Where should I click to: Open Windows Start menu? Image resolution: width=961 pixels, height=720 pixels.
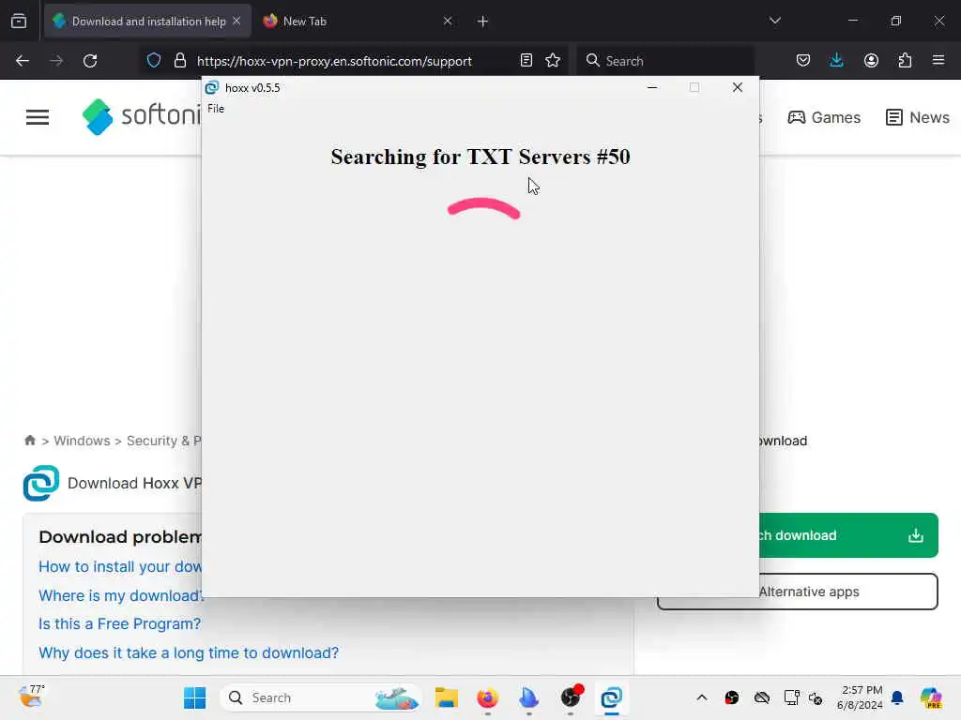195,697
